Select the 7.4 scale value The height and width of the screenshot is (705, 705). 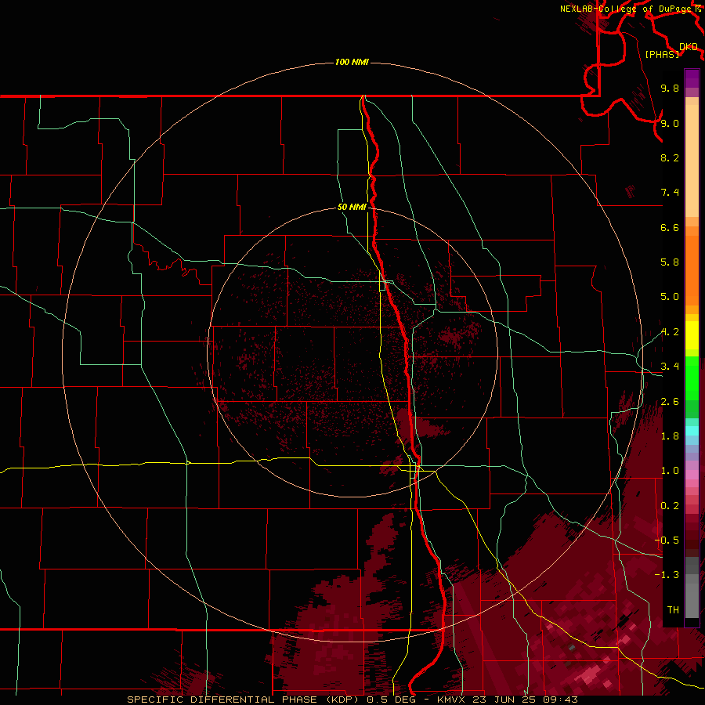tap(670, 193)
